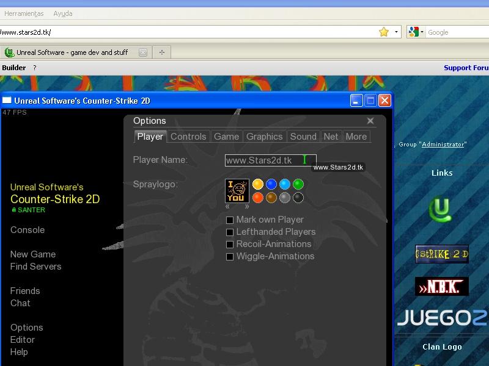Open Options in game main menu

(26, 328)
